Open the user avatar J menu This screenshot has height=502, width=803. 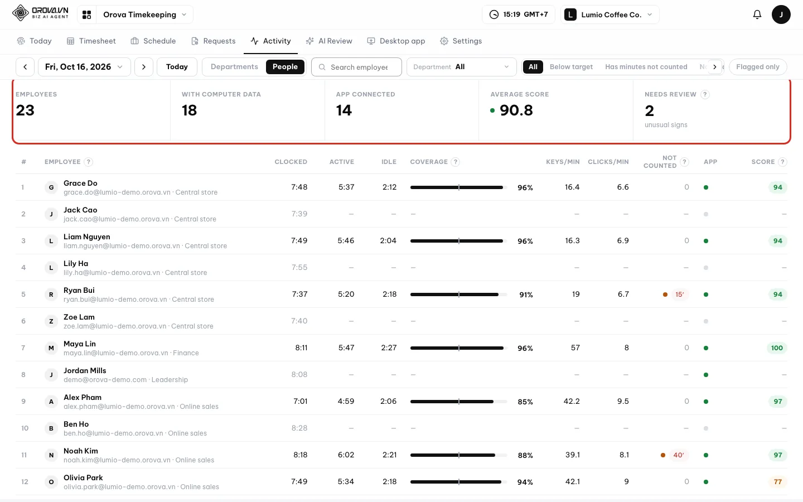point(781,15)
